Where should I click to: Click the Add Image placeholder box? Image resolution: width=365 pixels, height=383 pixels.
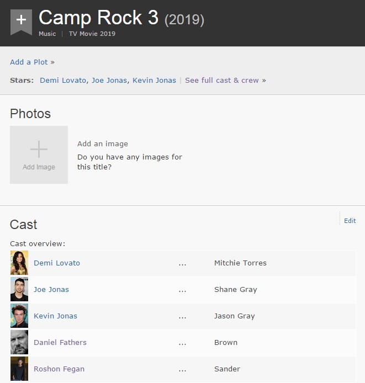pyautogui.click(x=39, y=155)
